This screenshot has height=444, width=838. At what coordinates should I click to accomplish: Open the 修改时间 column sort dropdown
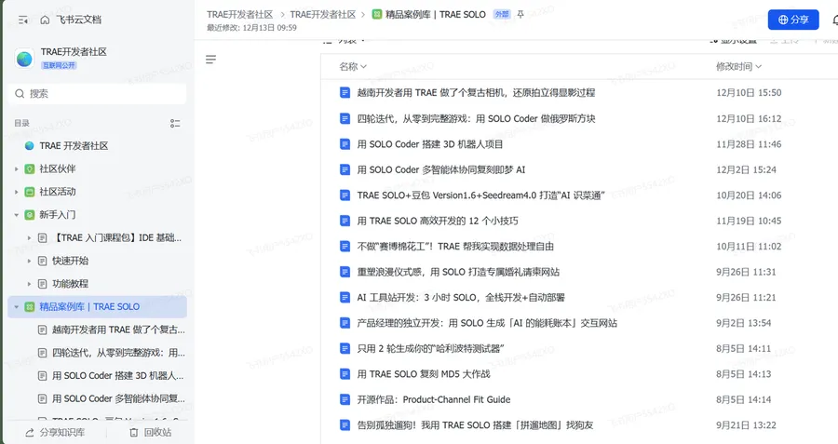(738, 66)
